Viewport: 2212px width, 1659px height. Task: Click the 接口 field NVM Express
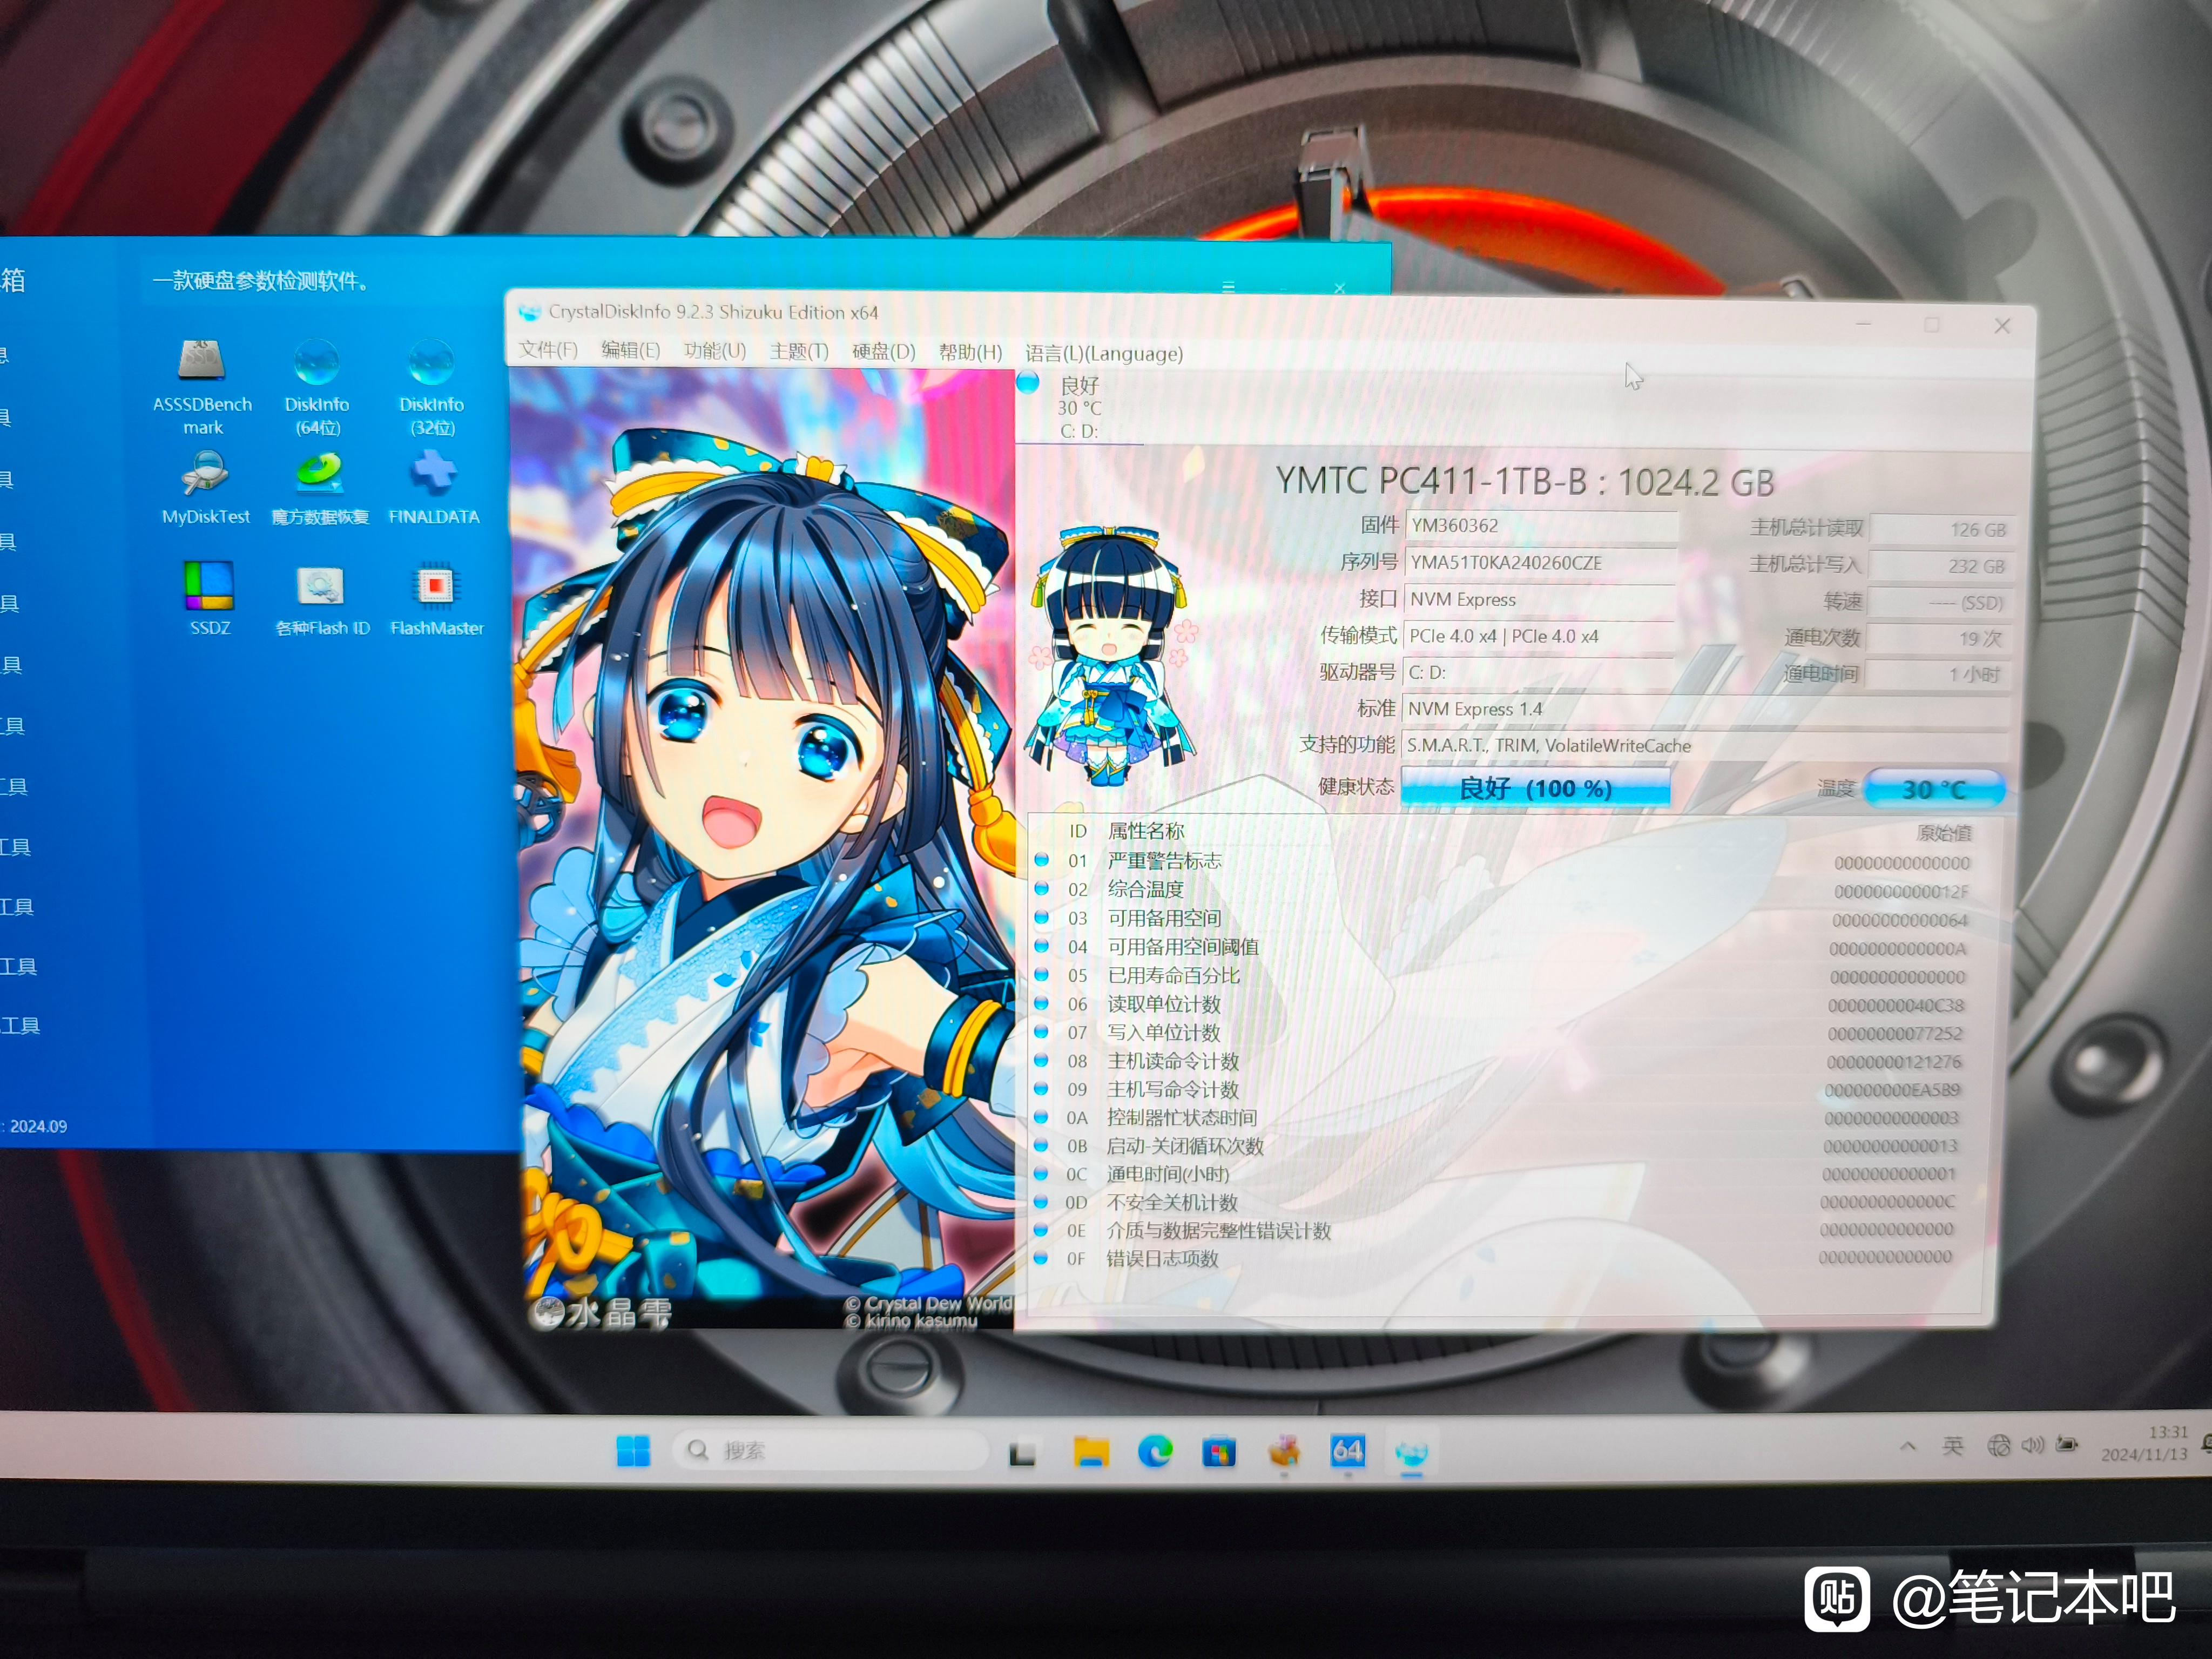[x=1540, y=600]
